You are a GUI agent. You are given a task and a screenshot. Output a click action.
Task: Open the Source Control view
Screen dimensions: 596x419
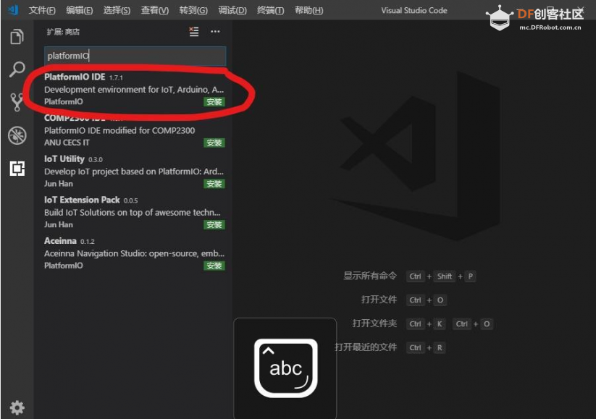[x=17, y=102]
